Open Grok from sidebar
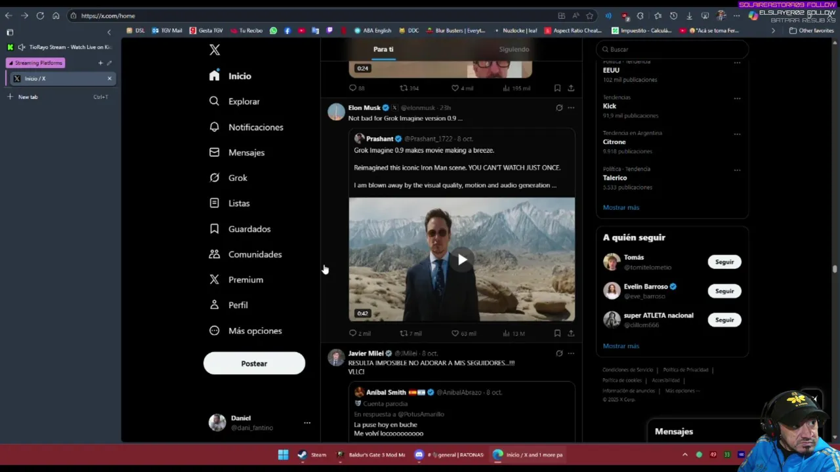 [x=228, y=178]
